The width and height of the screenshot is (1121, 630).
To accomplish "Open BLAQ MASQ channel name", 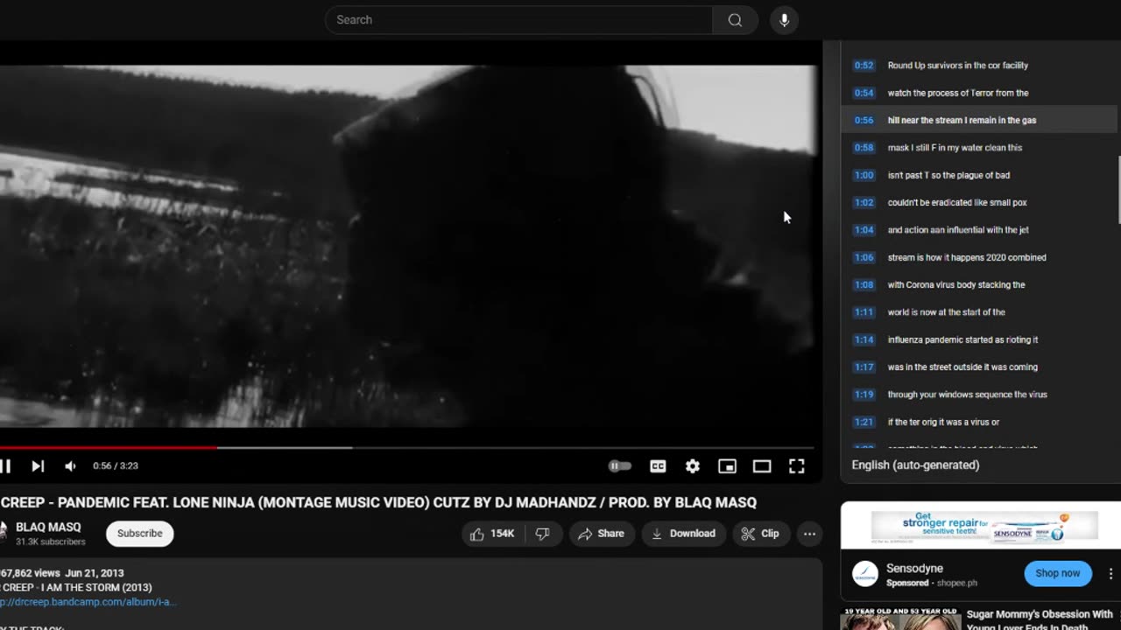I will pos(48,527).
